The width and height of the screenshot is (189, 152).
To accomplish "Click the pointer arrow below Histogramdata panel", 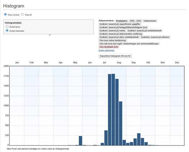I will pyautogui.click(x=50, y=35).
